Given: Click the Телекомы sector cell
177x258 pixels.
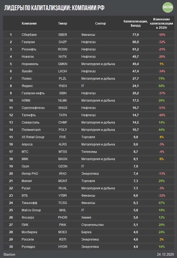Looking at the screenshot, I should point(89,152).
